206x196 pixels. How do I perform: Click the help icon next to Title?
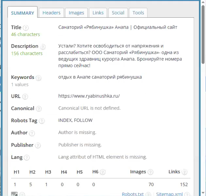[x=25, y=28]
